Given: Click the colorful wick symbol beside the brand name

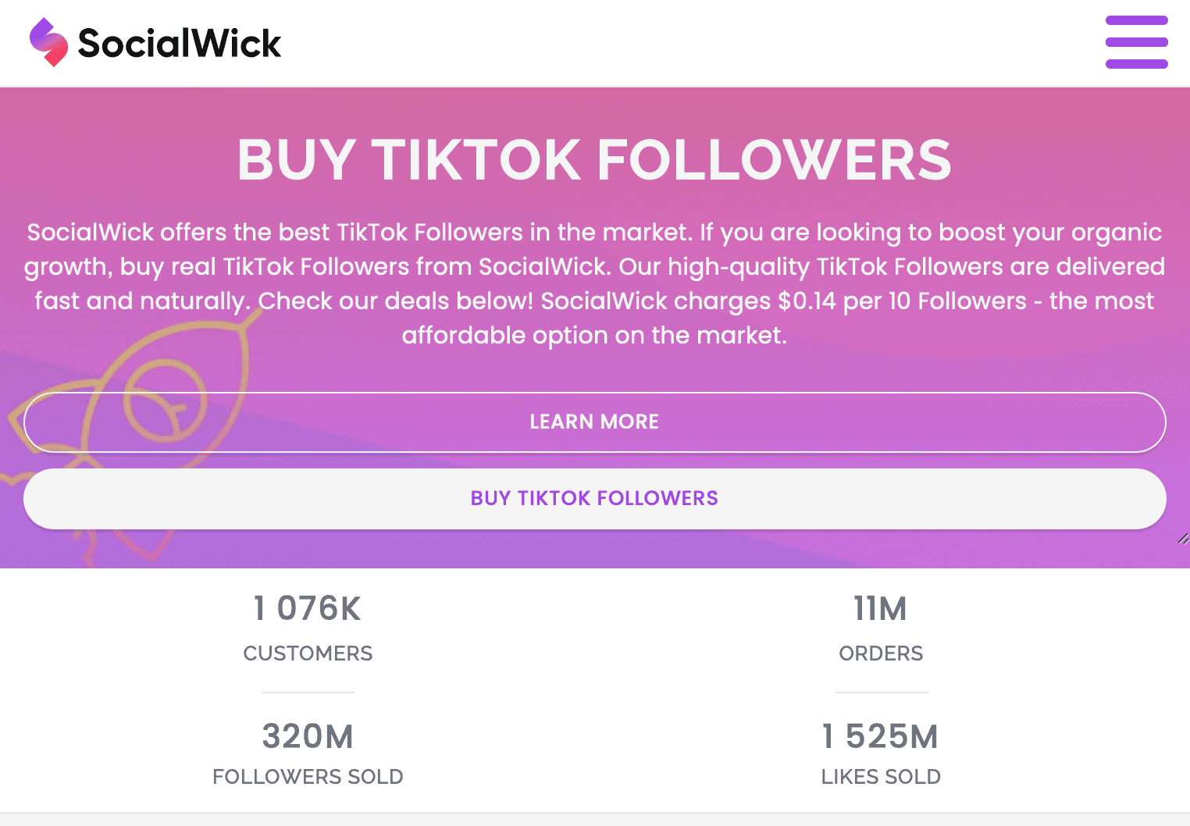Looking at the screenshot, I should coord(47,42).
